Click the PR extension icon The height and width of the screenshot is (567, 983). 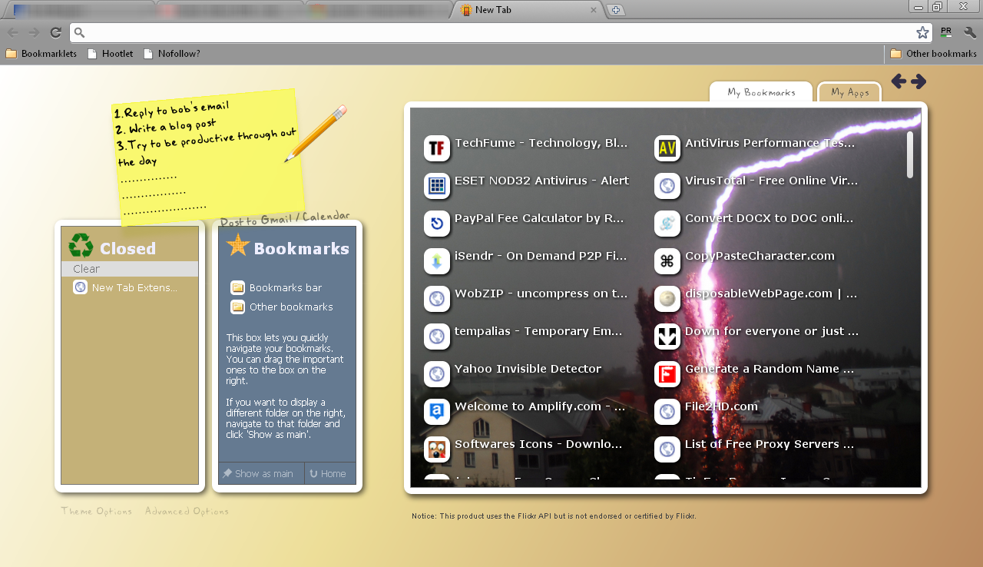[x=946, y=32]
